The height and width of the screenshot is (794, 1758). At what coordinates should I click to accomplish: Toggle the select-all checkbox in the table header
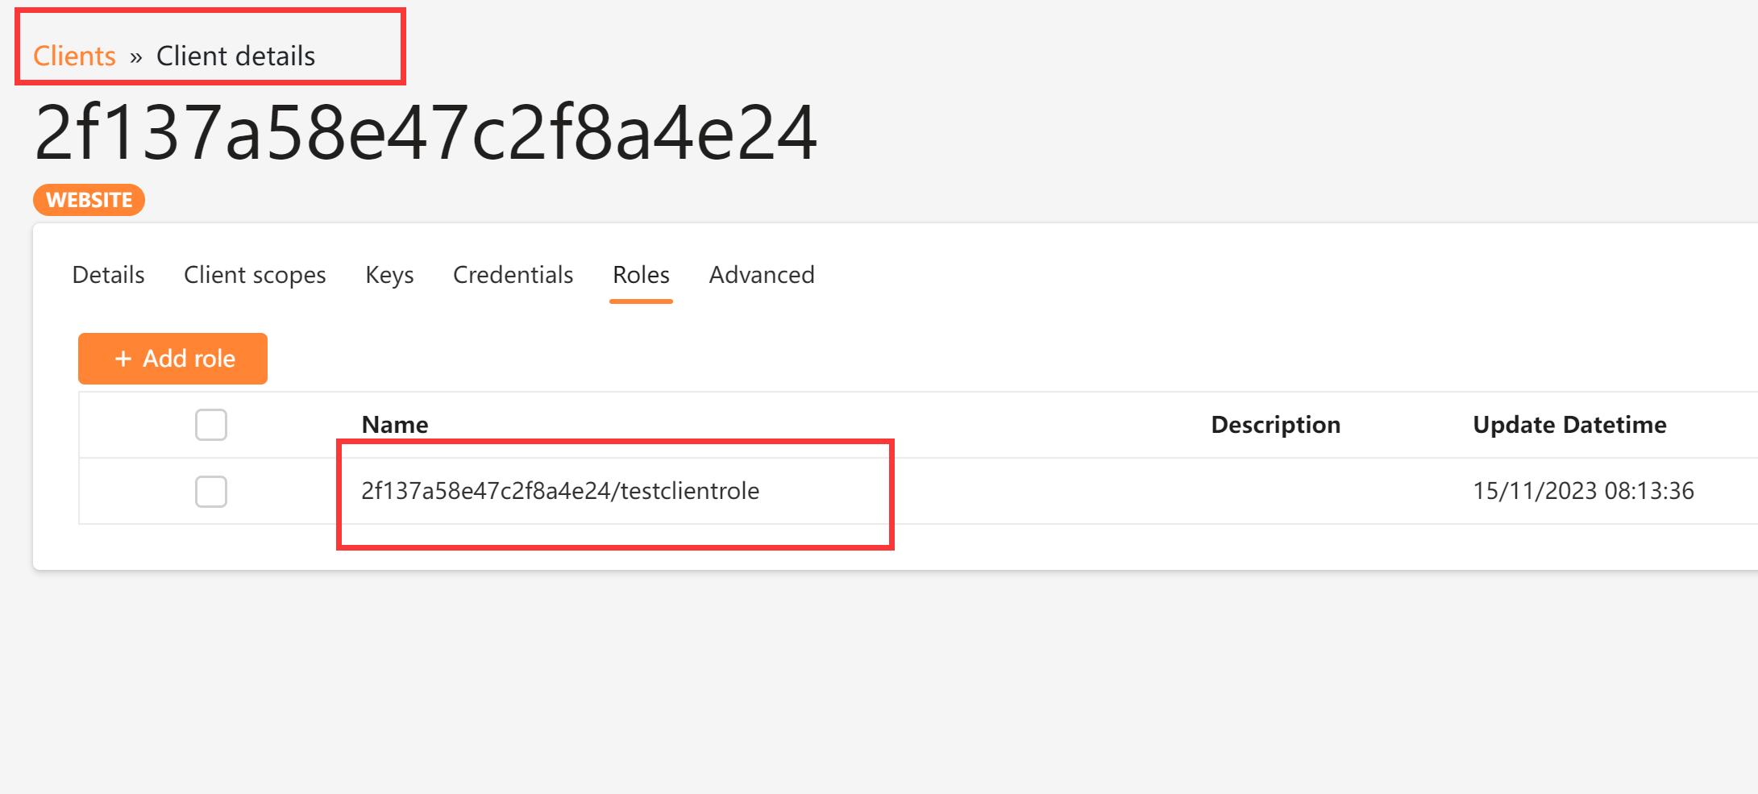[x=211, y=425]
